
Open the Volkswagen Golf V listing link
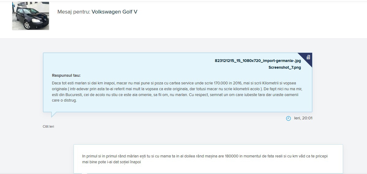click(x=114, y=12)
